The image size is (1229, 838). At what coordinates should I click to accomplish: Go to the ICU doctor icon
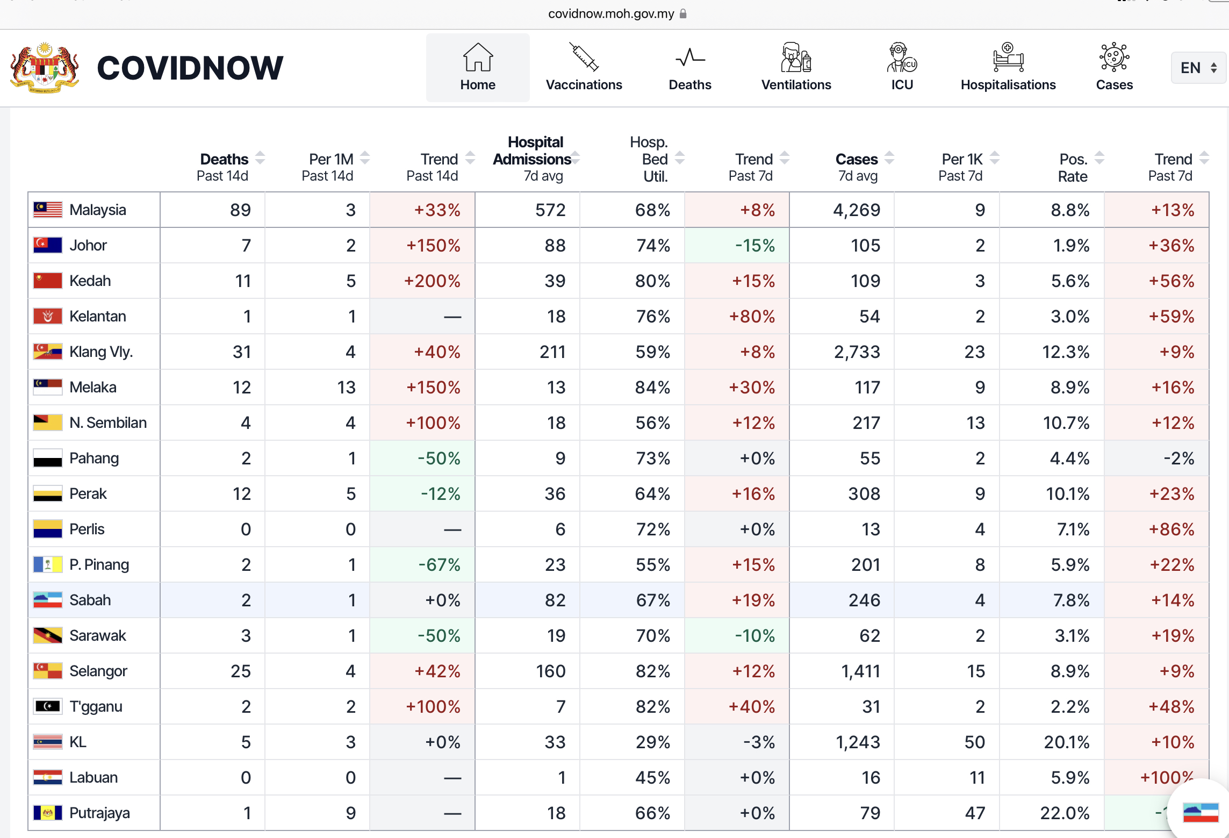pos(902,58)
